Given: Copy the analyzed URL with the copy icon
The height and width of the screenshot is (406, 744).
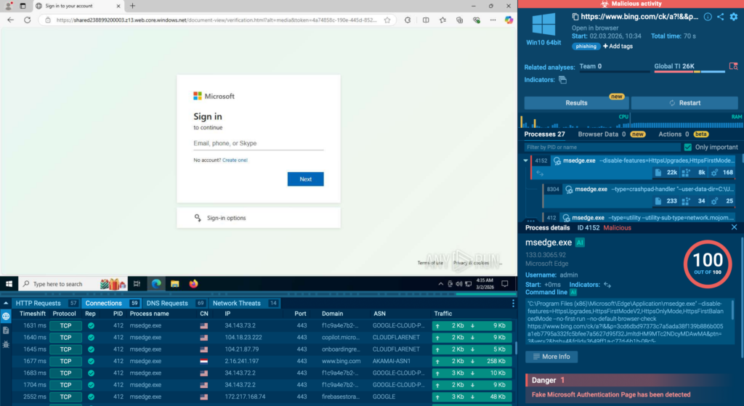Looking at the screenshot, I should pos(575,17).
